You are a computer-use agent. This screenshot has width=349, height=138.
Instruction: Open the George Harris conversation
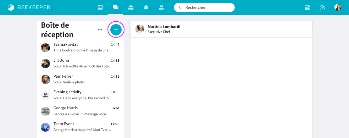(80, 111)
